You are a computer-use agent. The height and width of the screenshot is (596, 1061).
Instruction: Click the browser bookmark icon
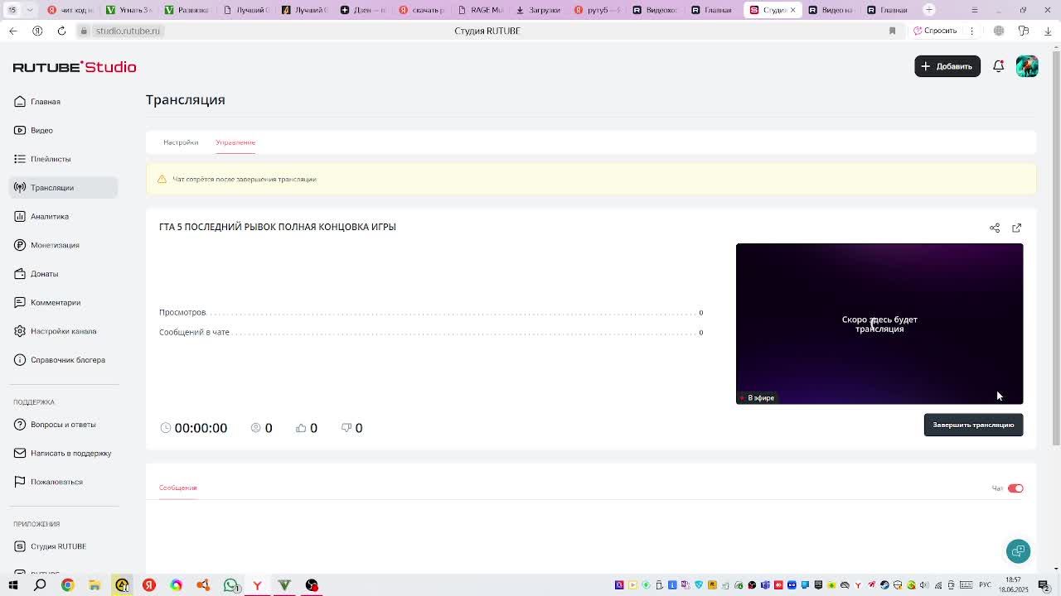pyautogui.click(x=892, y=31)
